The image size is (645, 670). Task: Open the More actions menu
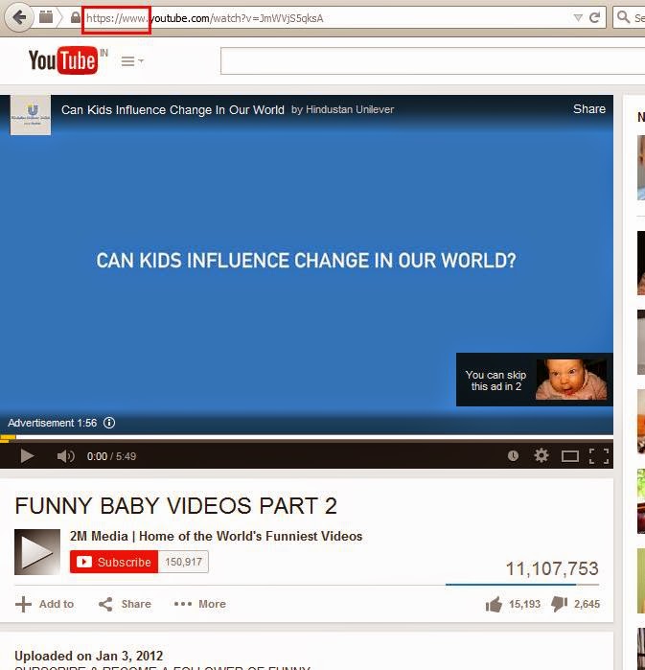coord(200,604)
